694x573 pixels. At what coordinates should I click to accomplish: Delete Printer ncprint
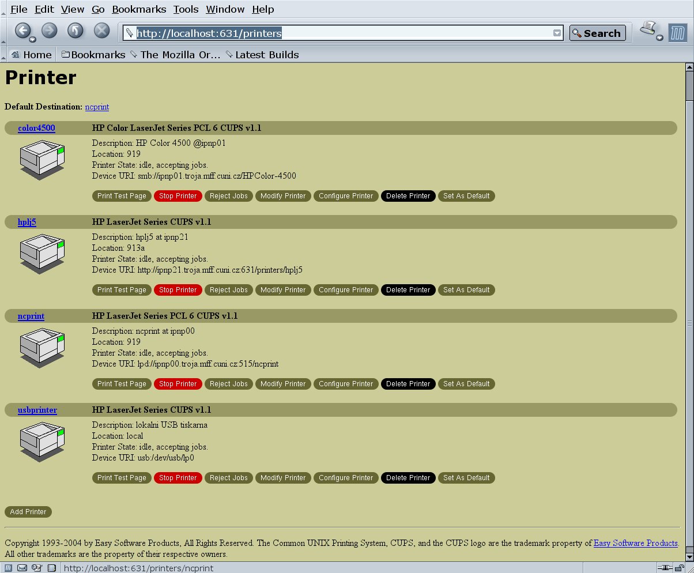(408, 384)
